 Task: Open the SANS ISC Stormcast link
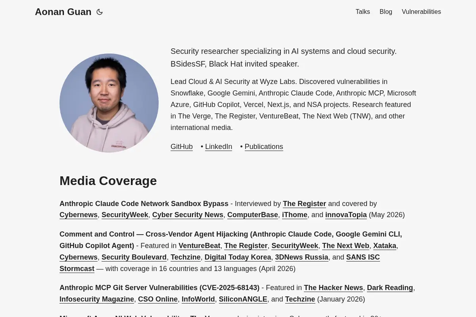(x=363, y=257)
